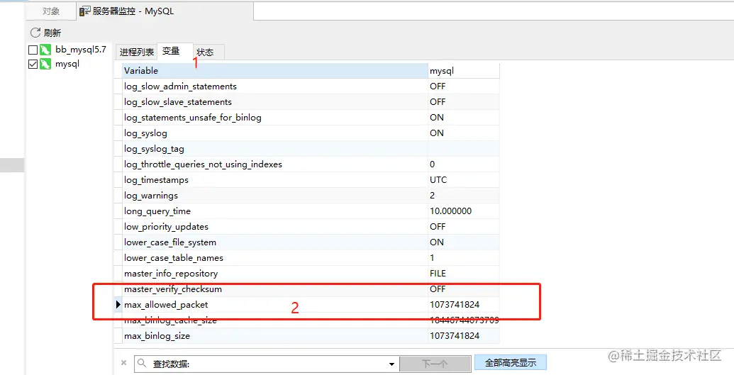The height and width of the screenshot is (375, 734).
Task: Click the 刷新 refresh label
Action: pos(52,33)
